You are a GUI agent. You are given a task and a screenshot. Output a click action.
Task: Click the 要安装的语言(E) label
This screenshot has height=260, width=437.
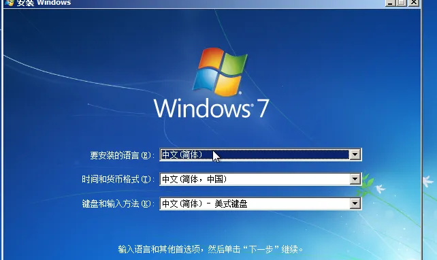pos(122,155)
